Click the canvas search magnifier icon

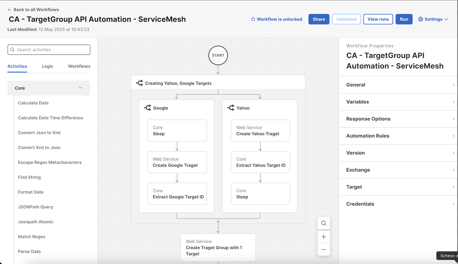click(324, 223)
